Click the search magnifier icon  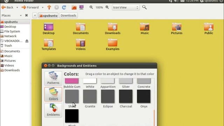145,7
